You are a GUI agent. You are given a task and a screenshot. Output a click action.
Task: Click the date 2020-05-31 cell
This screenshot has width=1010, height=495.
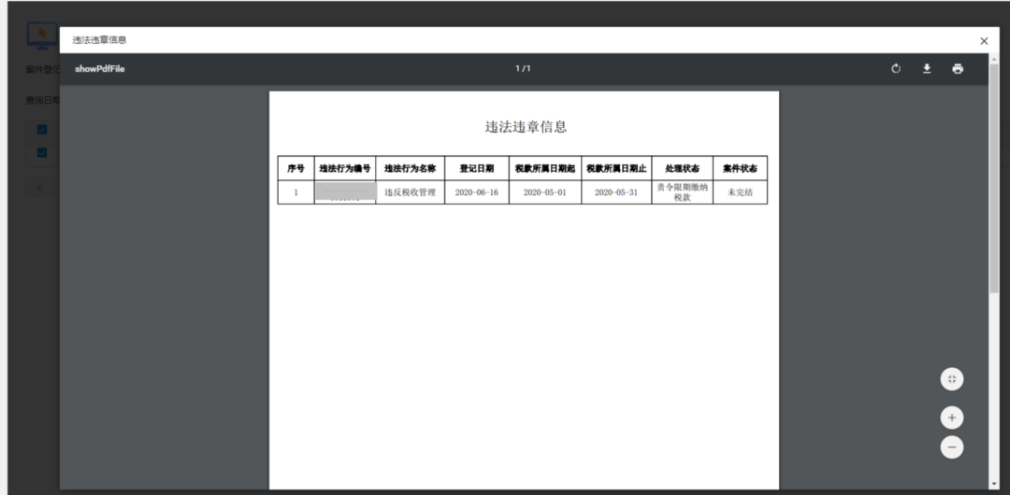[x=616, y=192]
